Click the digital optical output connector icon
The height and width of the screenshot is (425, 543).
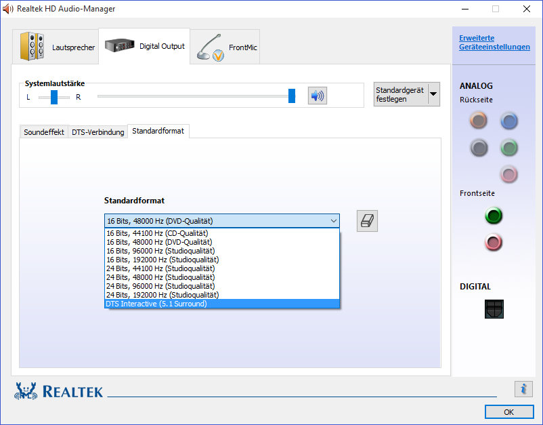pos(494,309)
